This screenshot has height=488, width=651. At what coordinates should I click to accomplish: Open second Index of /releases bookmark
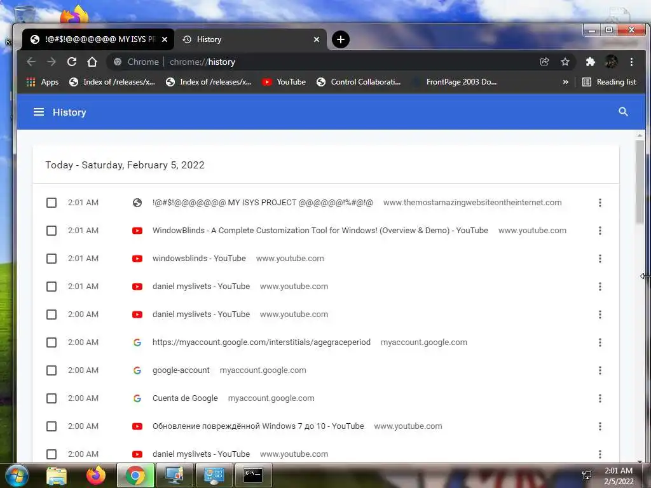pyautogui.click(x=209, y=82)
